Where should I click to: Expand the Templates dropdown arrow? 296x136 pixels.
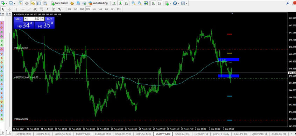tap(186, 3)
